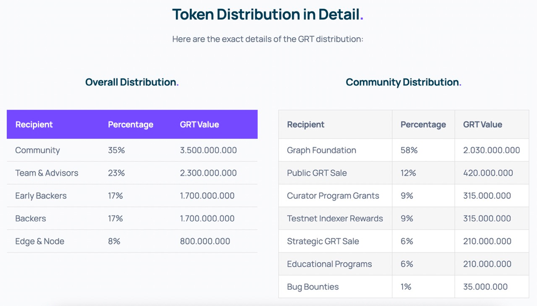This screenshot has height=306, width=537.
Task: Click the Curator Program Grants cell
Action: [333, 196]
